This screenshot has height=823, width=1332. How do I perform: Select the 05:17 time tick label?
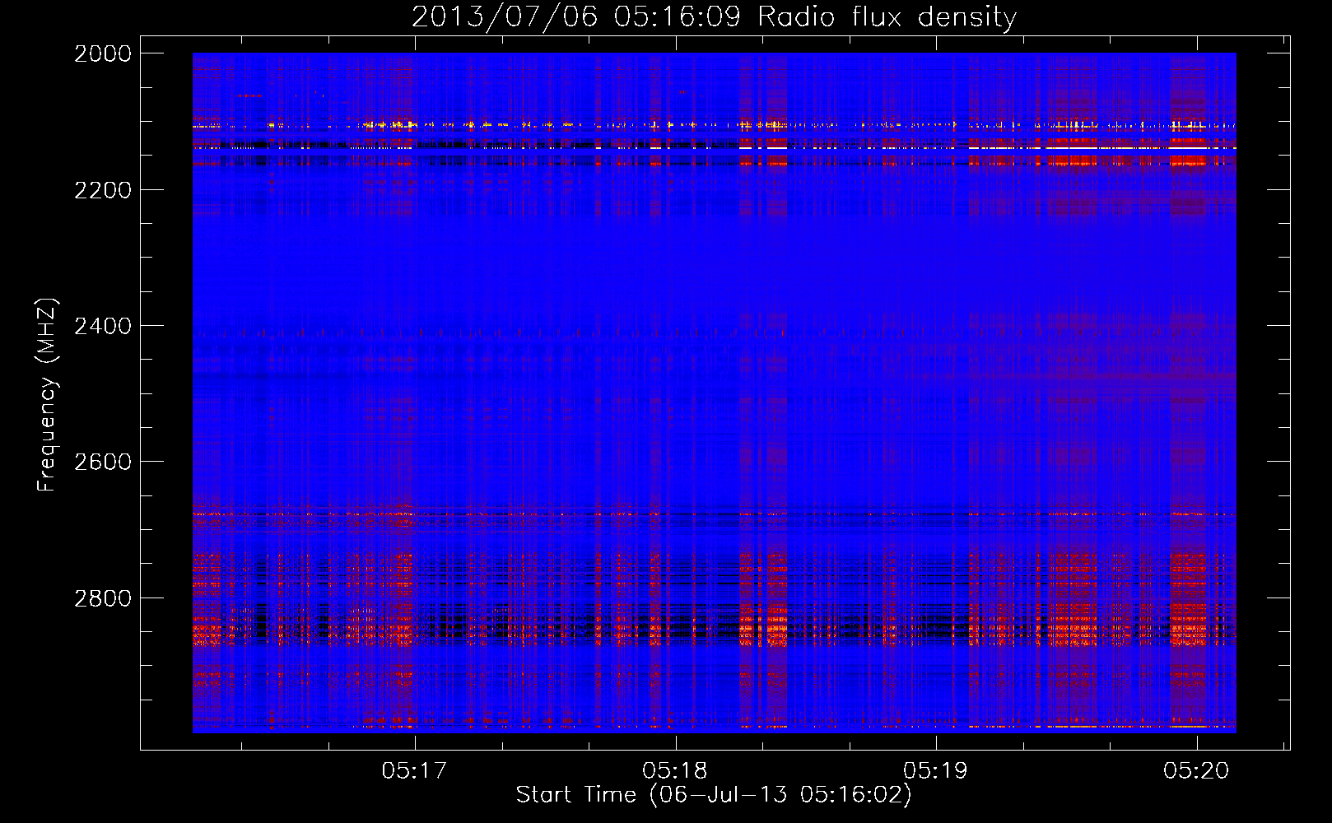(414, 770)
